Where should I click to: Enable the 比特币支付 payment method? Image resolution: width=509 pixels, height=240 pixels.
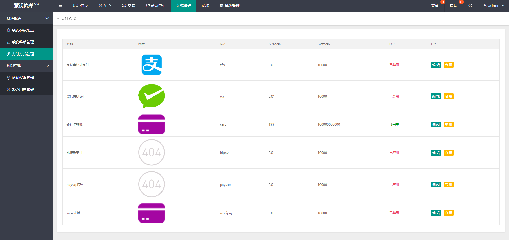[448, 153]
